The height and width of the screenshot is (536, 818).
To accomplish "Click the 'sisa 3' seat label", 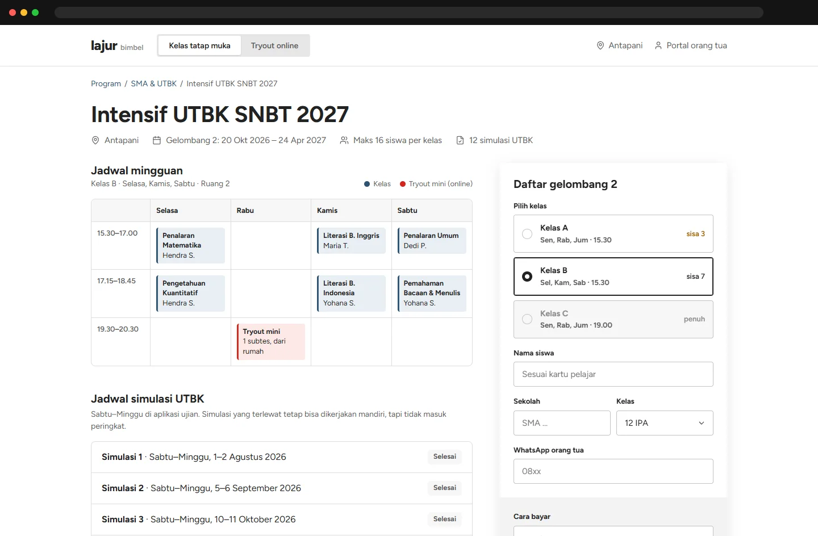I will click(695, 234).
